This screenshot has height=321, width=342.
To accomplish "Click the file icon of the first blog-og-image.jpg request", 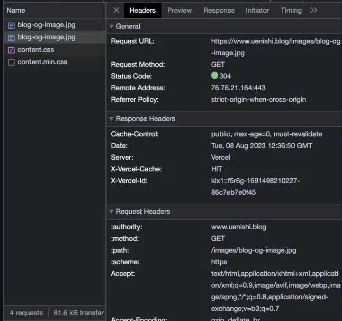I will pos(11,25).
